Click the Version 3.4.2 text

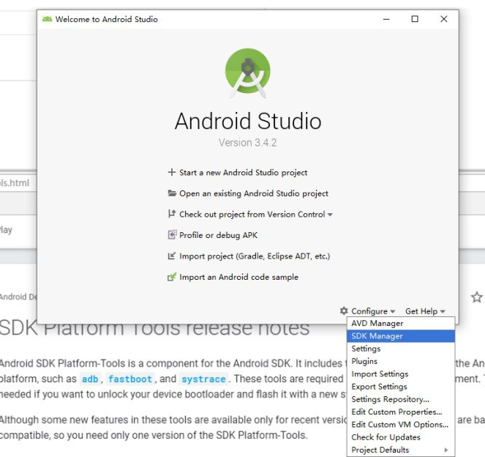[247, 143]
